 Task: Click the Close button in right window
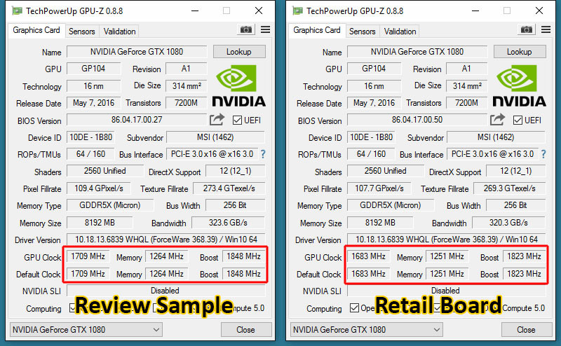click(526, 330)
